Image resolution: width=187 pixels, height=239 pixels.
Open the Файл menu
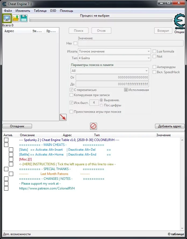(x=8, y=11)
